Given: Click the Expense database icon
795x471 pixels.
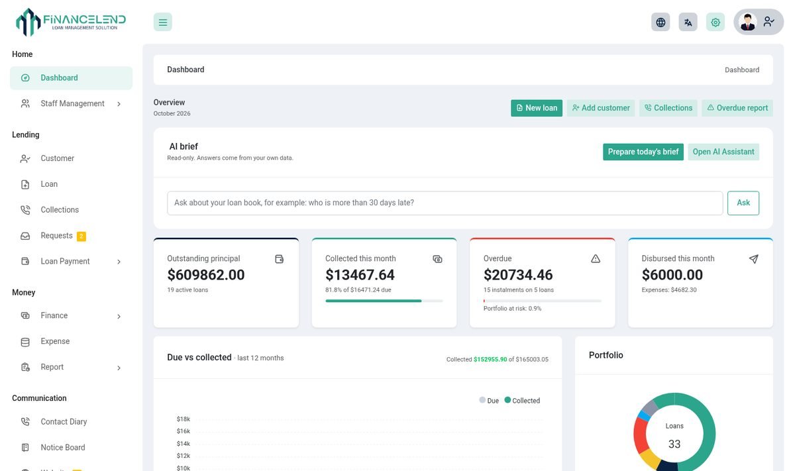Looking at the screenshot, I should (25, 342).
